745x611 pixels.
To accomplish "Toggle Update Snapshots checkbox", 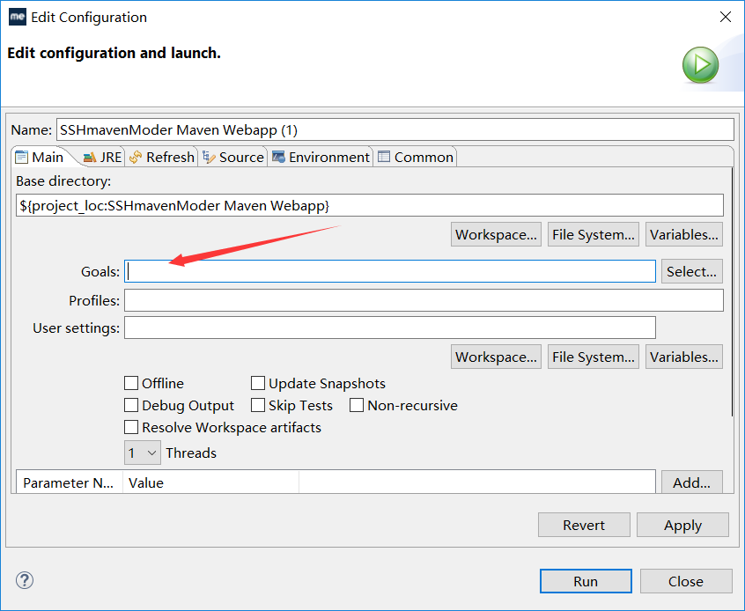I will coord(258,383).
